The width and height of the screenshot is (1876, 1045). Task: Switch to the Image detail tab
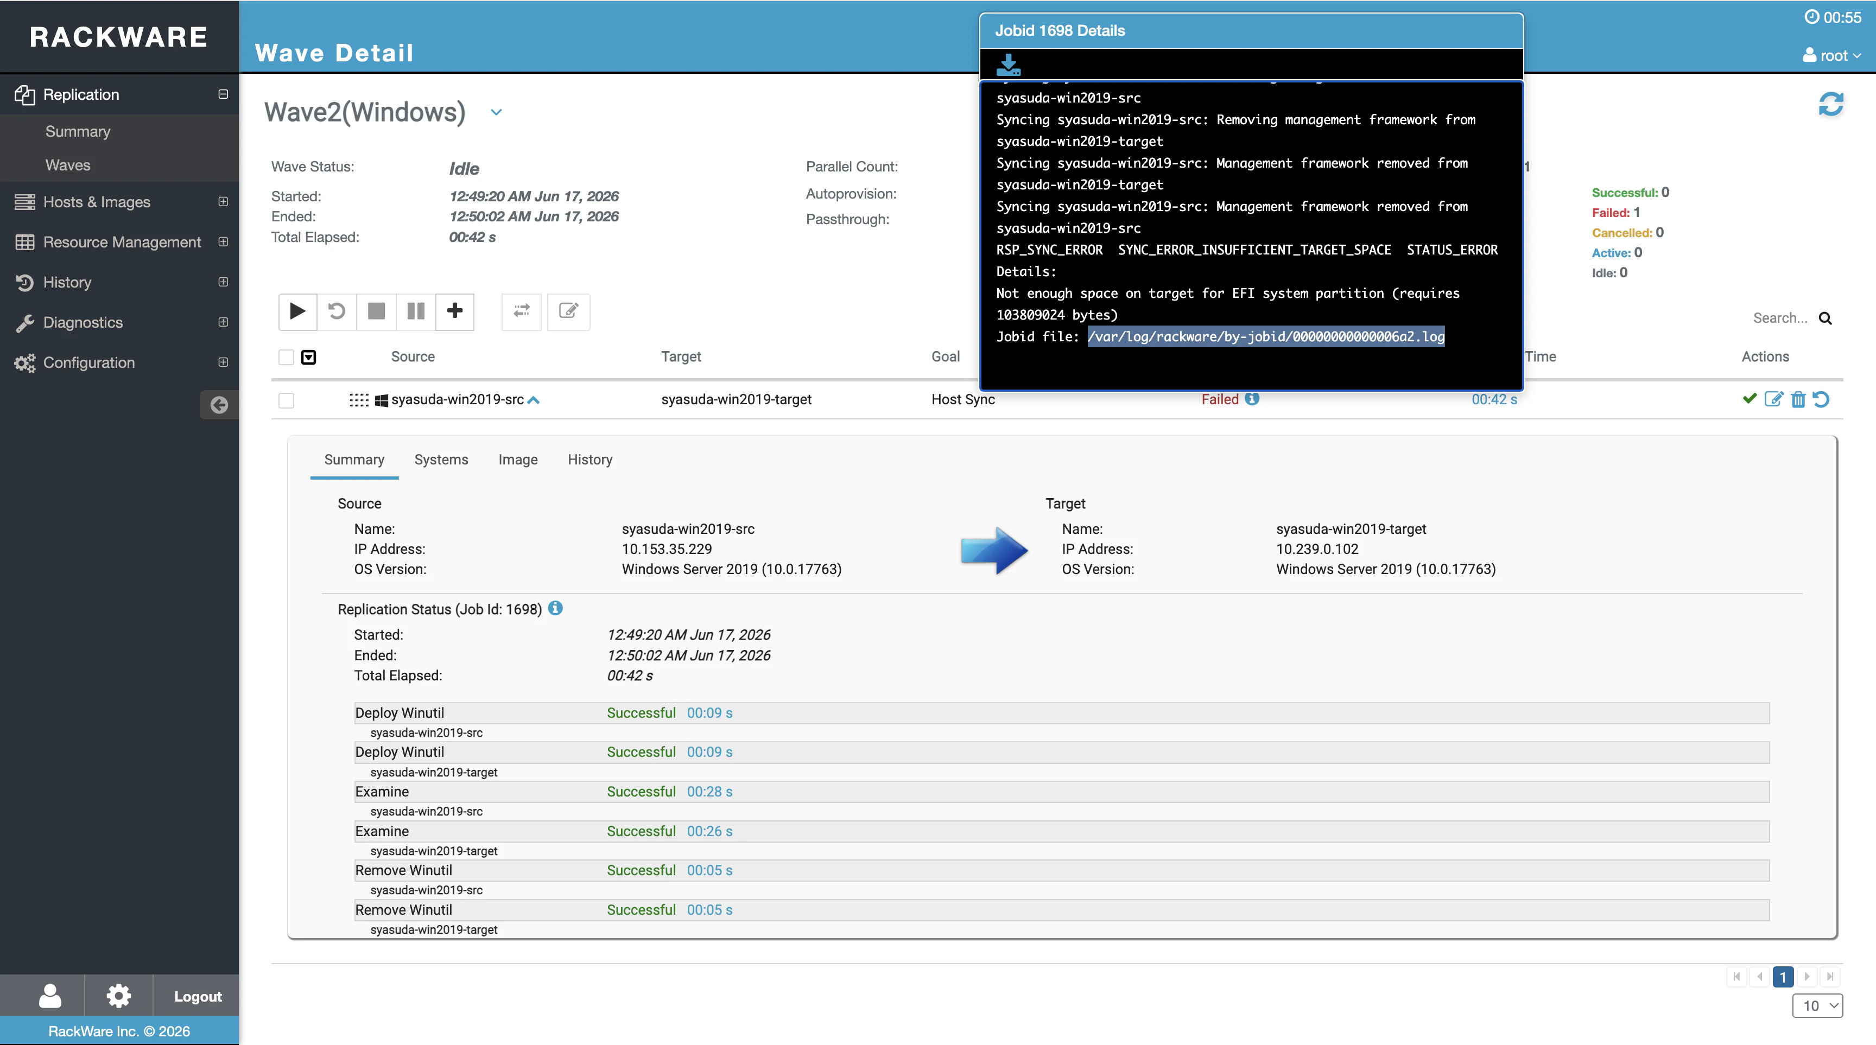click(518, 460)
